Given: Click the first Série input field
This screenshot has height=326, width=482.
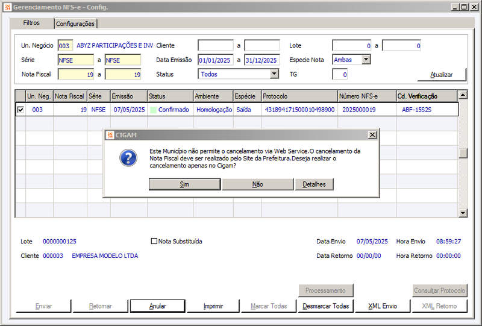Looking at the screenshot, I should pos(76,60).
